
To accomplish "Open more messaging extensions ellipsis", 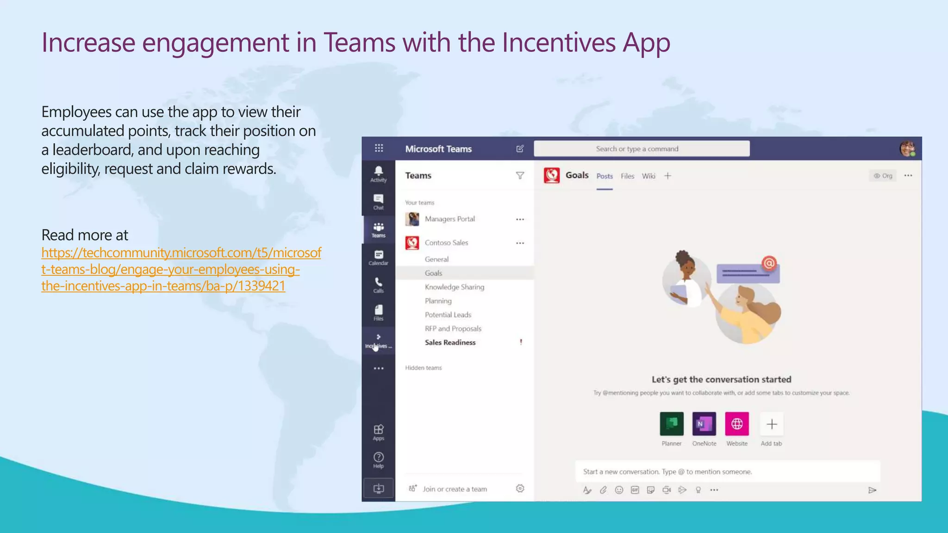I will coord(714,490).
